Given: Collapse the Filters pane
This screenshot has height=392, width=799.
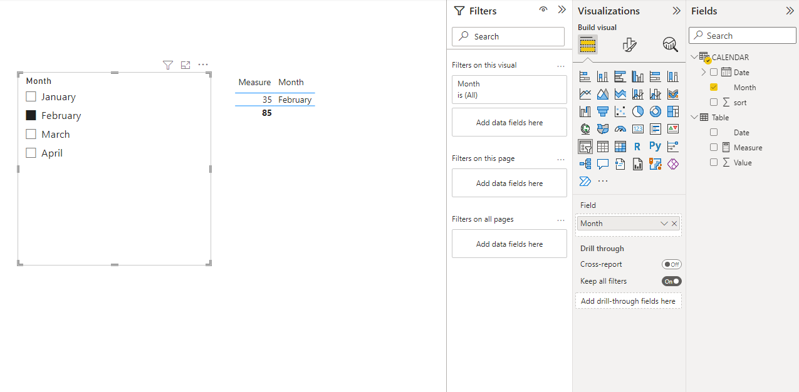Looking at the screenshot, I should coord(561,10).
